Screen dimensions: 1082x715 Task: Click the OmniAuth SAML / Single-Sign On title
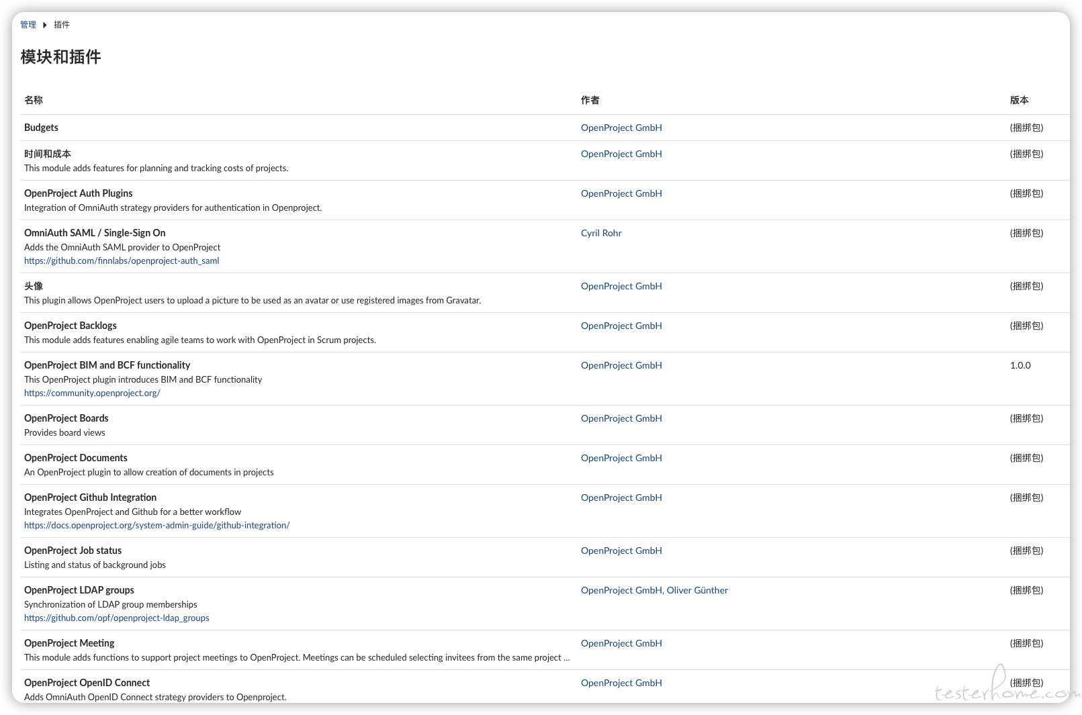(x=95, y=234)
